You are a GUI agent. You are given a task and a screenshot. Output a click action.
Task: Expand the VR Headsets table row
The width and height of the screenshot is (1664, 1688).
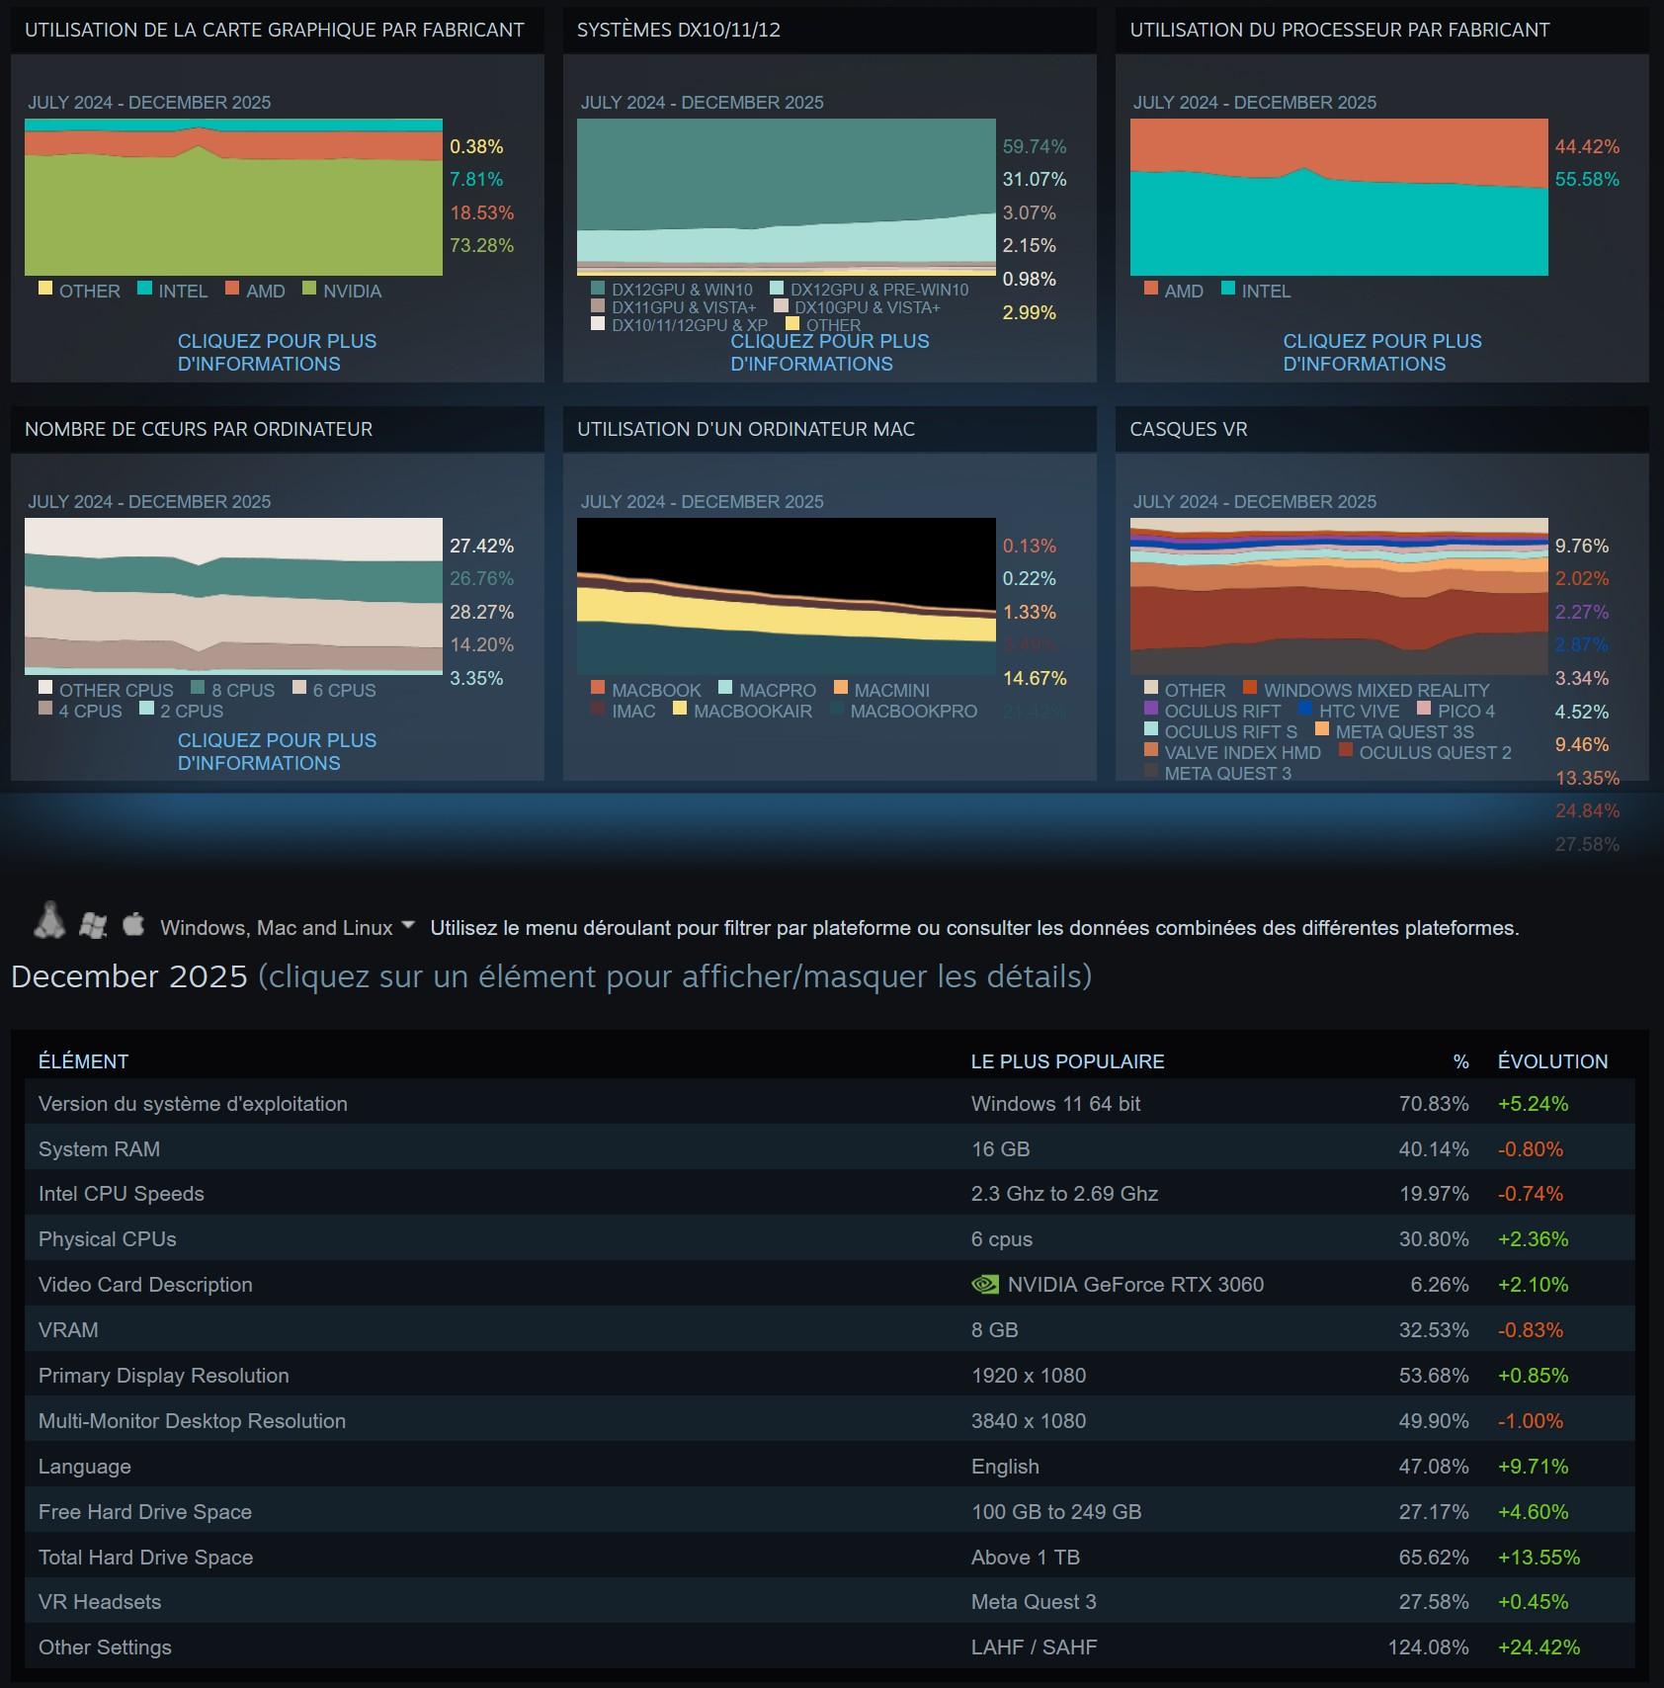100,1602
